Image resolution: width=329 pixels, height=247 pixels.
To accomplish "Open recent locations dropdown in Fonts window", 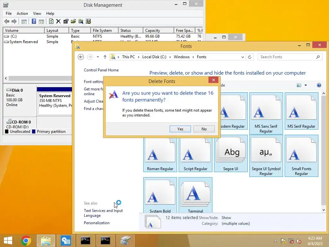I will coord(98,57).
